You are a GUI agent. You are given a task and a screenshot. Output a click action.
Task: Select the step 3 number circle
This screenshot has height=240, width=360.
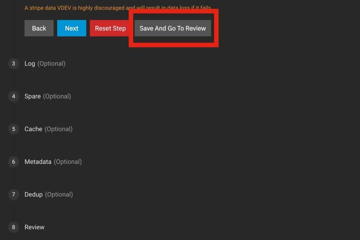pos(14,64)
